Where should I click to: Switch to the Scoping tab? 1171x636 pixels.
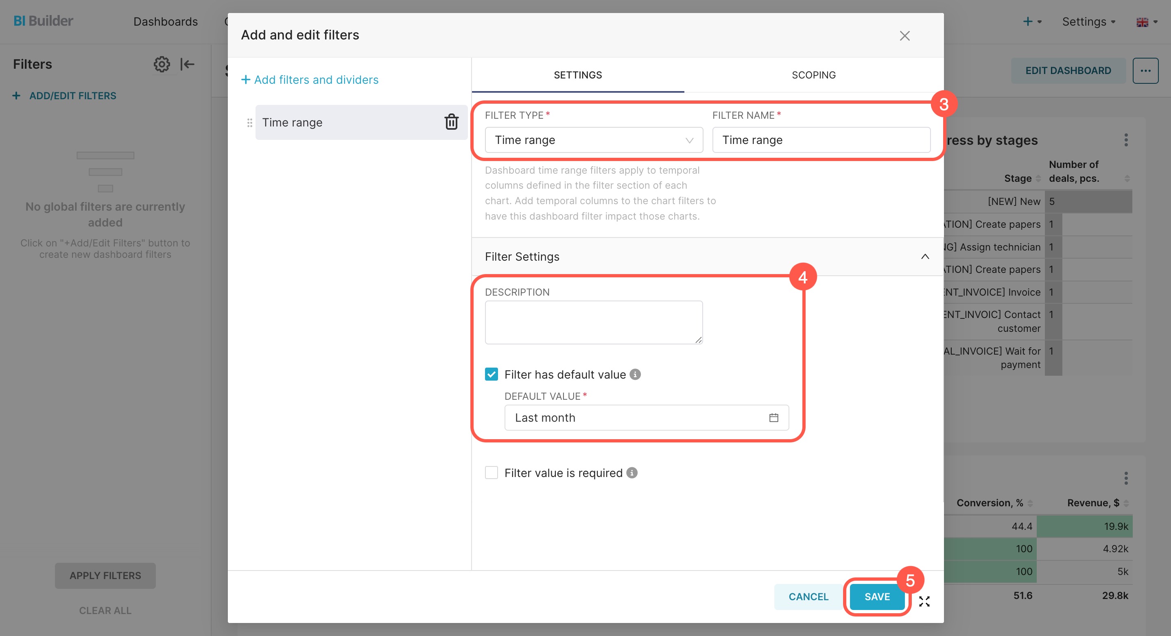click(813, 75)
